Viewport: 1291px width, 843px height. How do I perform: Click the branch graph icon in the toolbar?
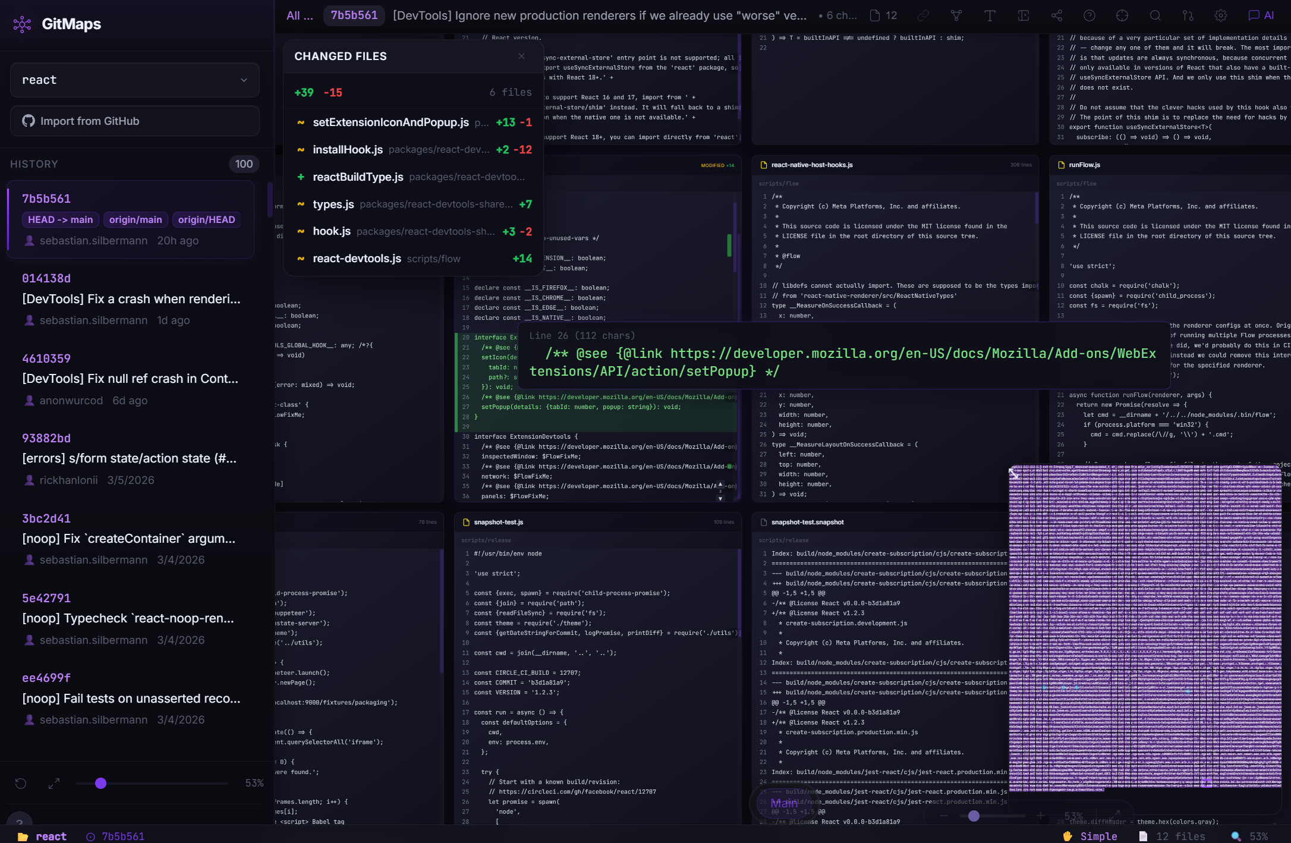pos(957,15)
